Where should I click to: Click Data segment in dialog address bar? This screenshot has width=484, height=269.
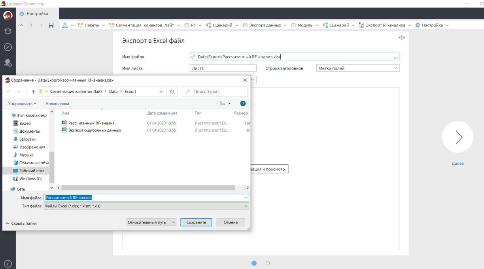point(113,92)
